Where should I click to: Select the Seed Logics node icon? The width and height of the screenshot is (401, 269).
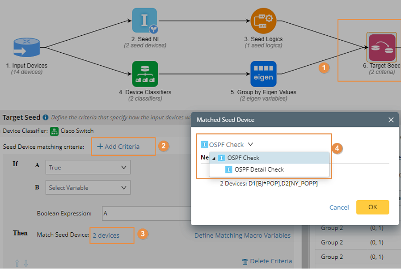click(263, 21)
